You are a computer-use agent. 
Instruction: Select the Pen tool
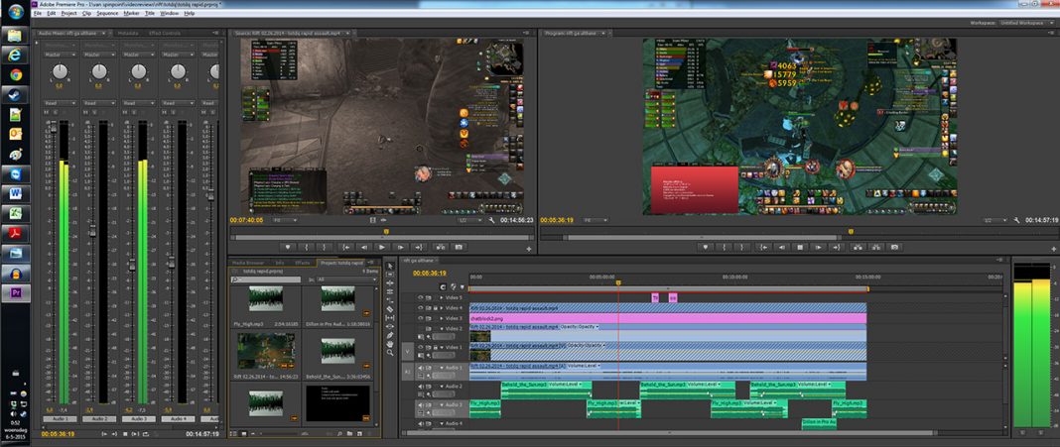(390, 335)
